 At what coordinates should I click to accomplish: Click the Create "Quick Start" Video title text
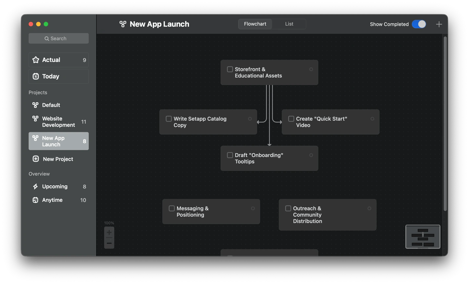pos(321,122)
